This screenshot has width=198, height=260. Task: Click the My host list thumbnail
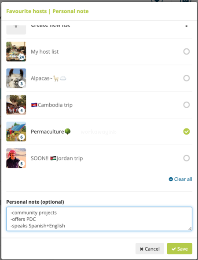click(16, 51)
